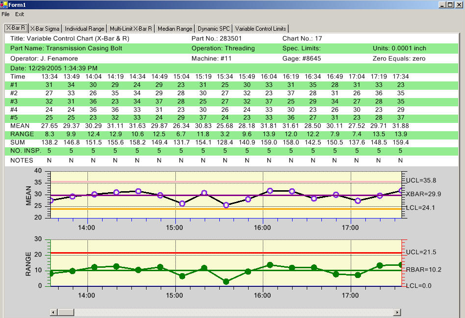This screenshot has height=318, width=465.
Task: Click the Exit menu item
Action: [20, 14]
